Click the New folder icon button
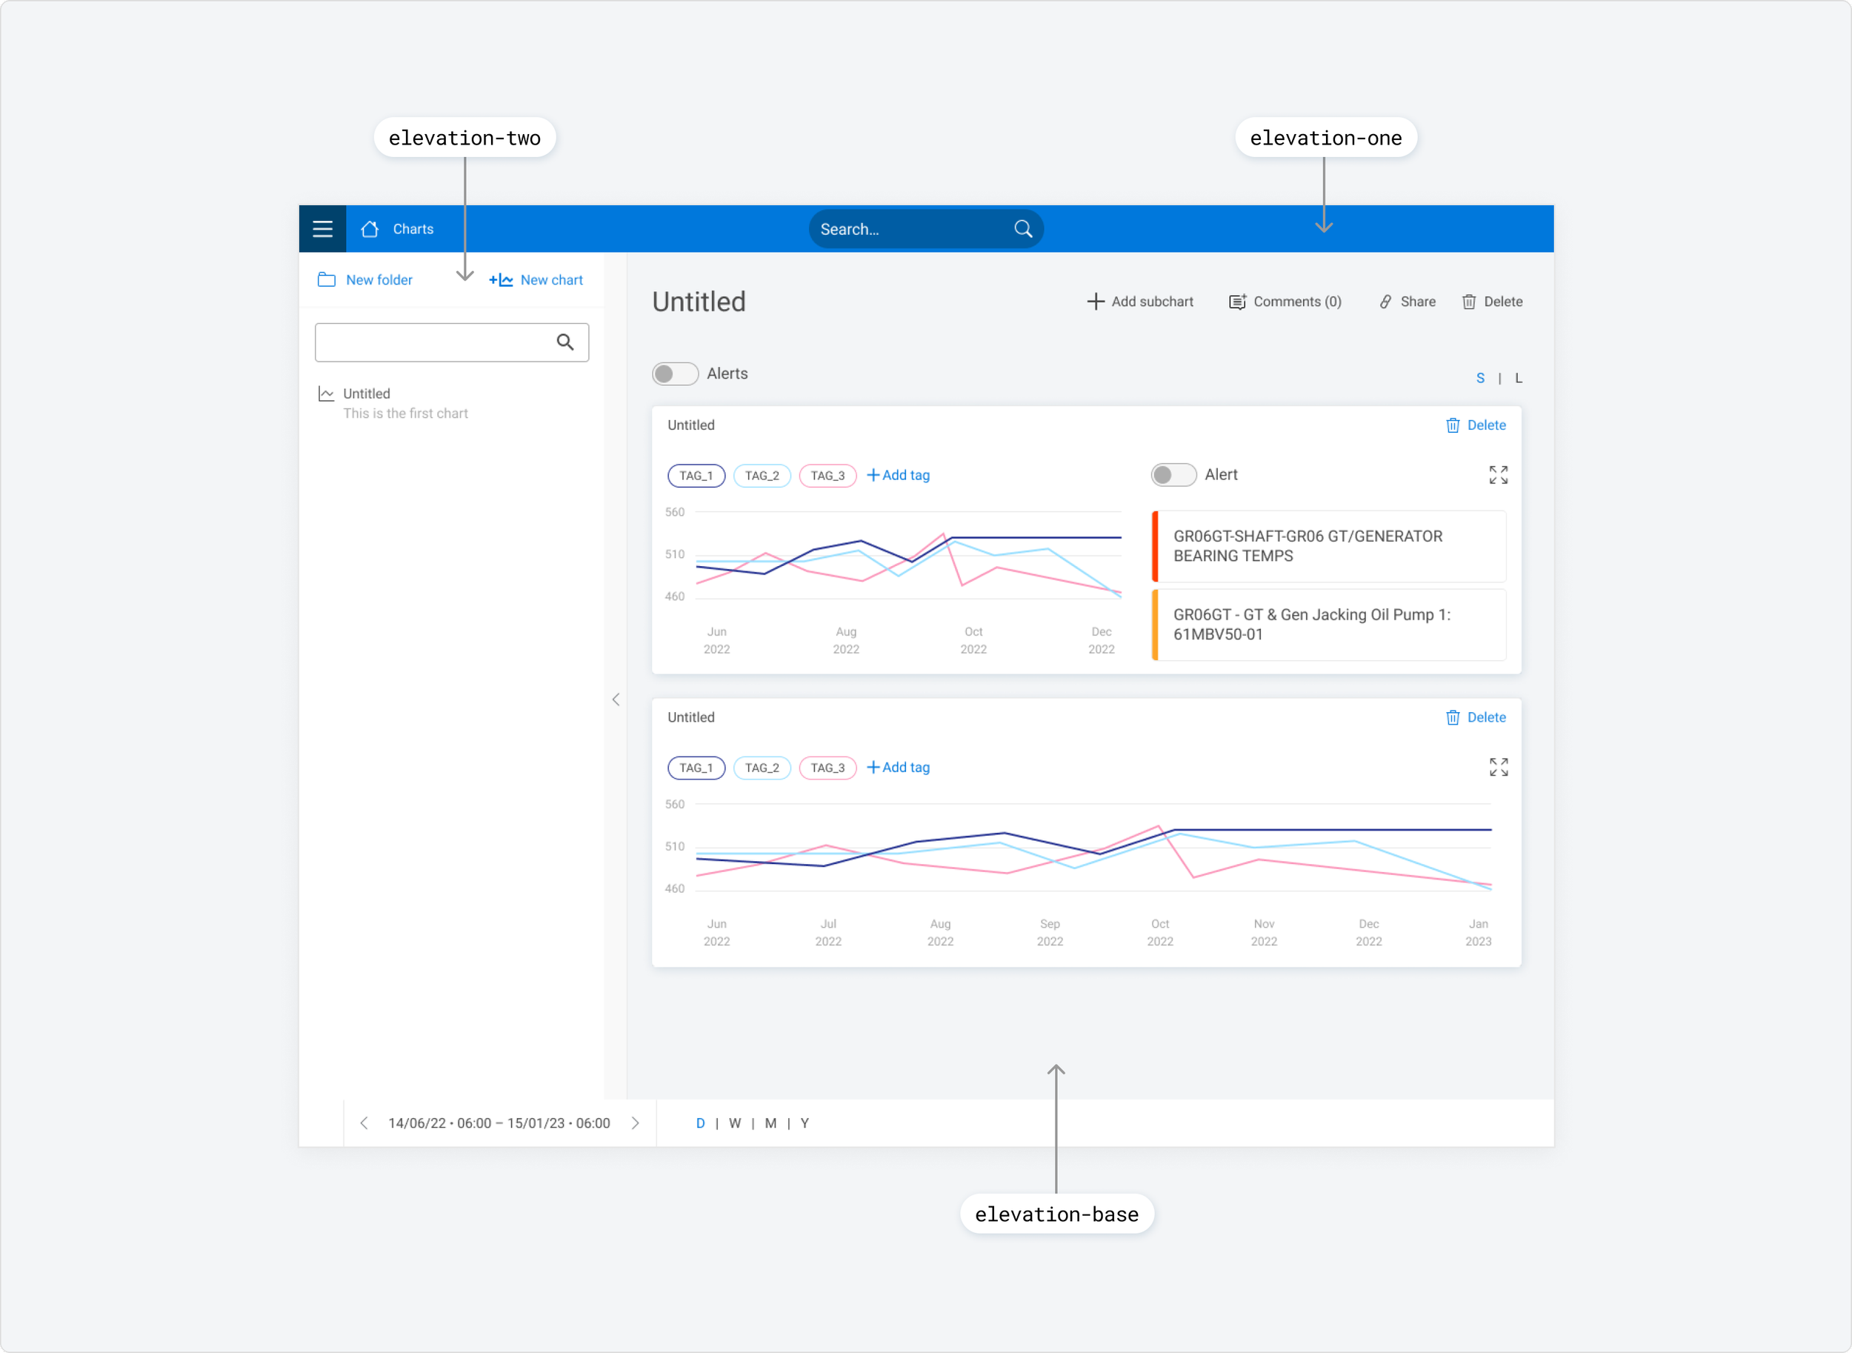Viewport: 1852px width, 1353px height. point(327,280)
